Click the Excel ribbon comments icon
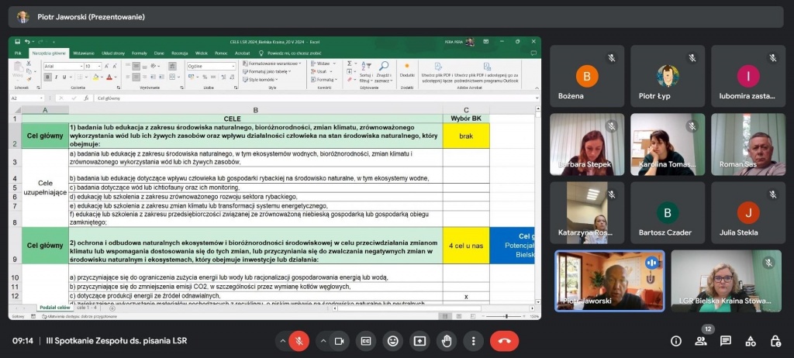794x358 pixels. pyautogui.click(x=533, y=53)
